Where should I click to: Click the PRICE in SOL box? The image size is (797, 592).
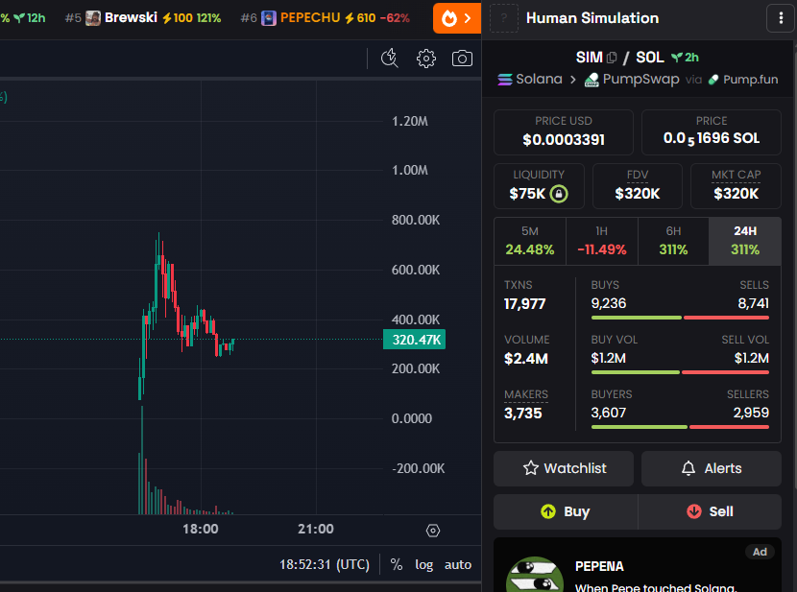point(712,132)
